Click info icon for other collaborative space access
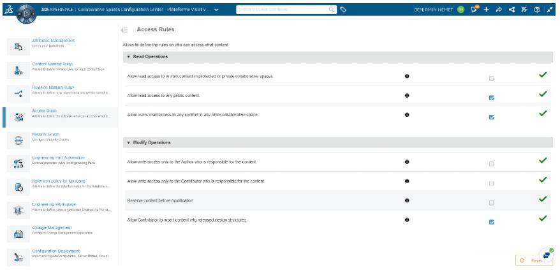This screenshot has height=270, width=560. 407,115
